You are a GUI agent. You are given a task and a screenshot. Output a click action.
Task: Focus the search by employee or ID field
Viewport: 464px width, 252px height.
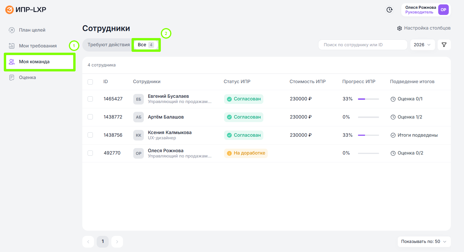(x=362, y=45)
